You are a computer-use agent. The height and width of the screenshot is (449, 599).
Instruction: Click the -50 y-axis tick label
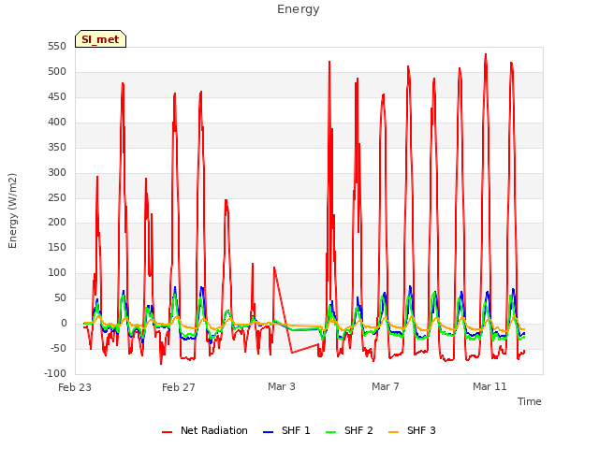pos(57,348)
